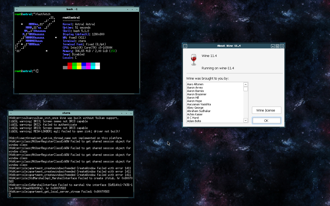Click the bash prompt cursor after fastfetch output

37,71
